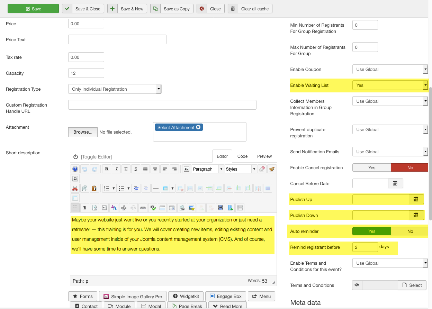Click the Save & Close button
The height and width of the screenshot is (309, 432).
[83, 9]
